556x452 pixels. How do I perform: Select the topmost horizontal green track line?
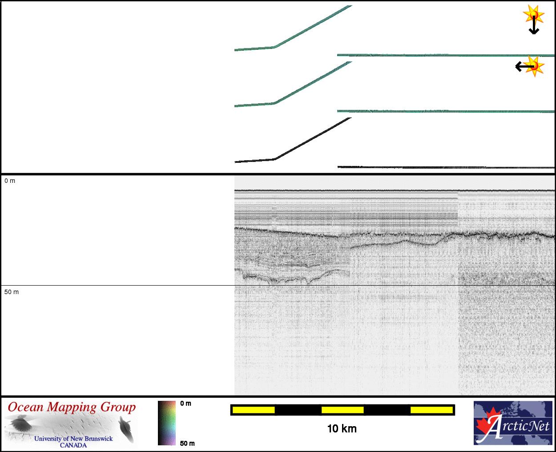(x=445, y=55)
